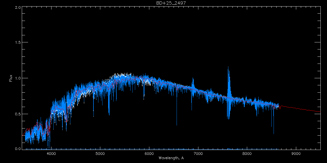
Task: Select the 5000 wavelength tick label
Action: point(100,153)
